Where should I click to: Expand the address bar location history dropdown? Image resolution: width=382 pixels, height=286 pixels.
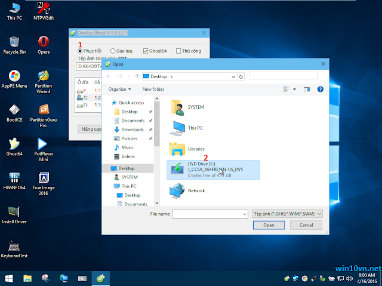233,77
